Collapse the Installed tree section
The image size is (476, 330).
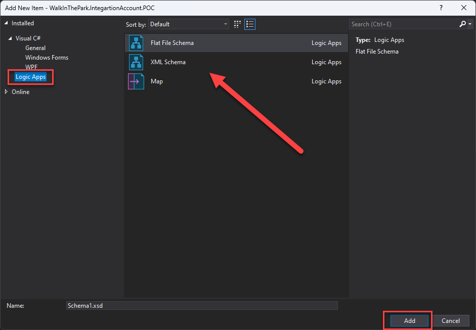[6, 23]
